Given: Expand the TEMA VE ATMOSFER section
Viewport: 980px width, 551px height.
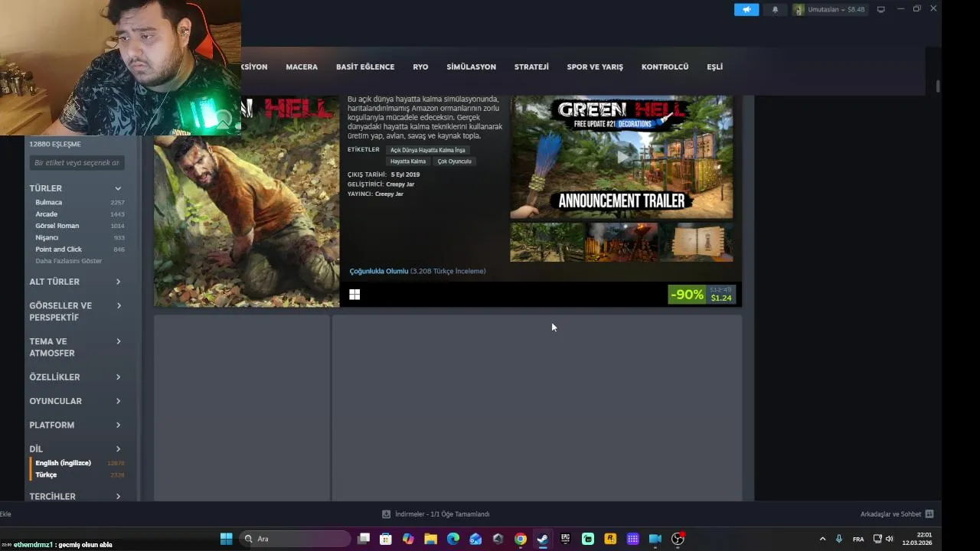Looking at the screenshot, I should click(x=77, y=347).
